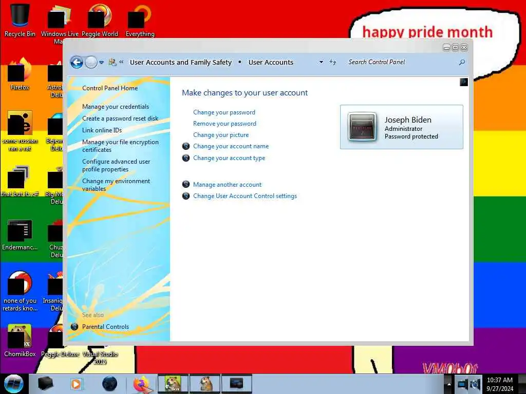The width and height of the screenshot is (526, 394).
Task: Open Manage your credentials
Action: click(116, 107)
